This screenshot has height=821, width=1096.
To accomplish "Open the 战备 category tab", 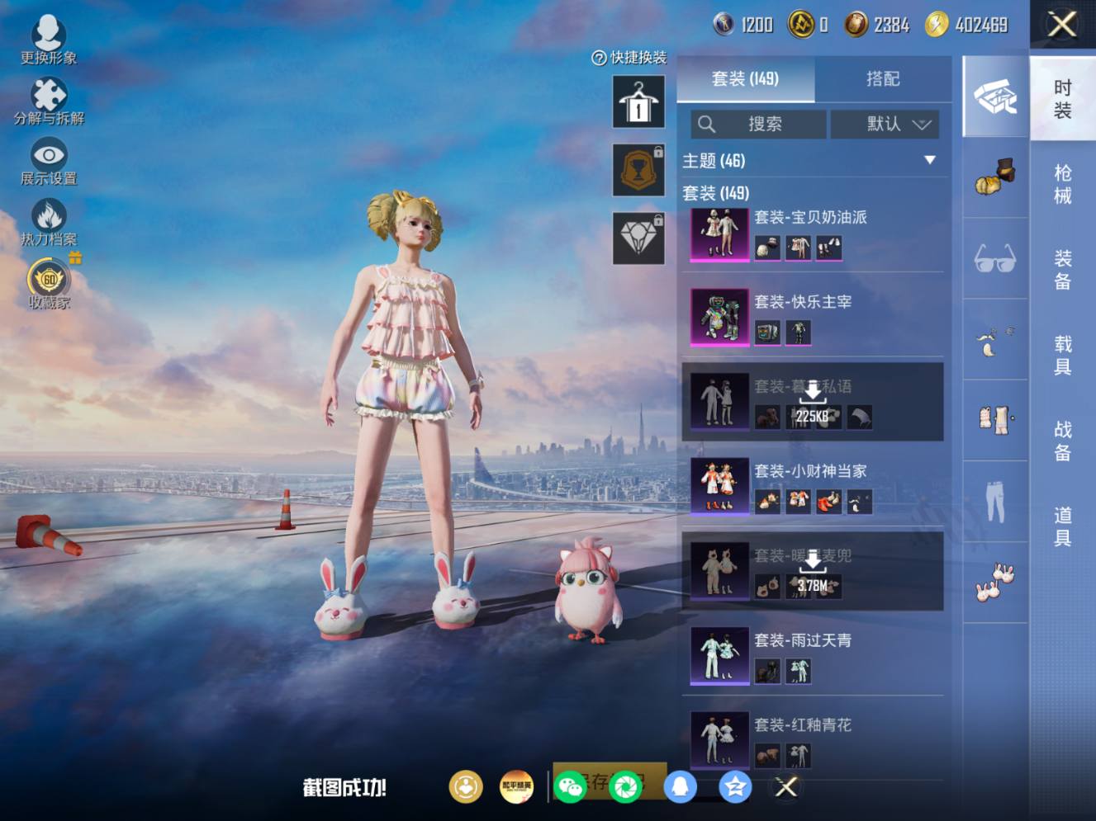I will pos(1063,441).
